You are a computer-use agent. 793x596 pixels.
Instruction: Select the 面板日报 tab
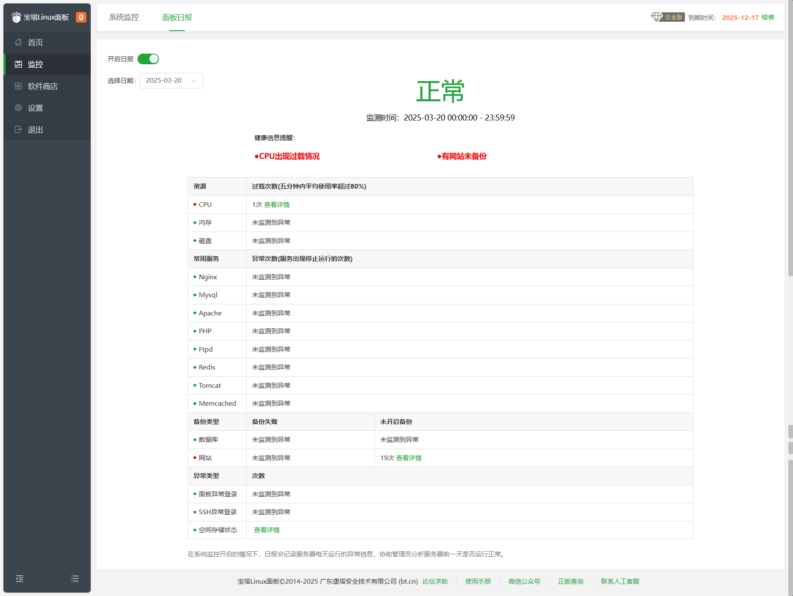tap(177, 17)
